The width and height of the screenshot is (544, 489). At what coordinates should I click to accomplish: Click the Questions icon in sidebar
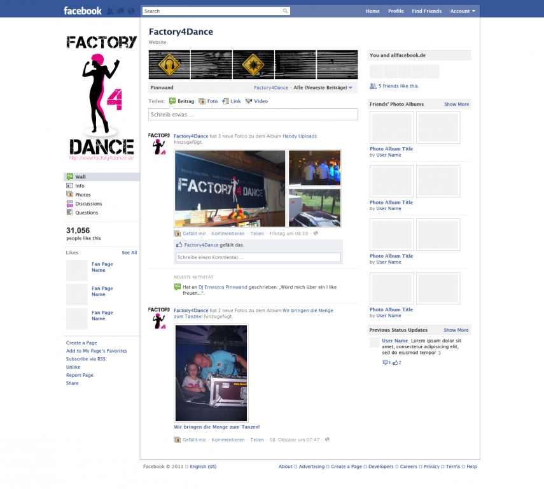click(70, 213)
